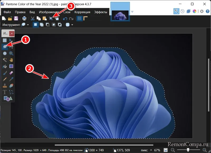Select the Clone Stamp tool
This screenshot has height=153, width=211.
pyautogui.click(x=5, y=86)
